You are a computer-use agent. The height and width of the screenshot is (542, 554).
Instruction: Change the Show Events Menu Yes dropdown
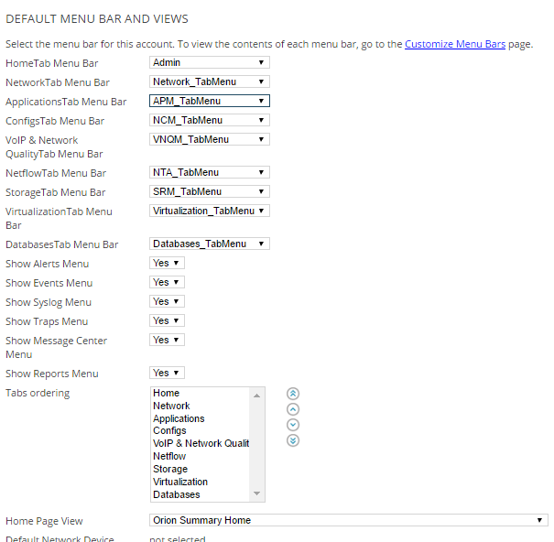point(167,282)
